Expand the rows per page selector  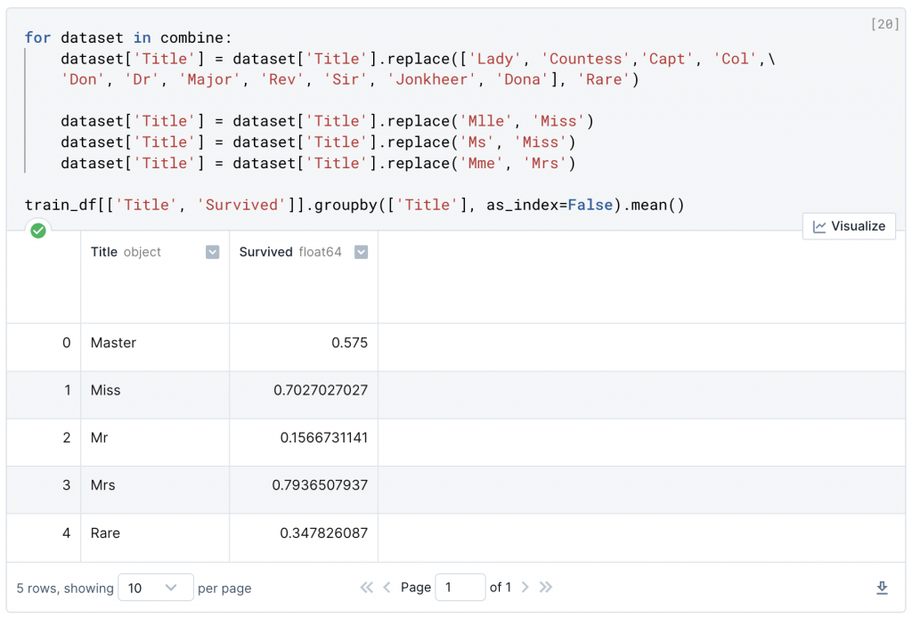pos(155,588)
